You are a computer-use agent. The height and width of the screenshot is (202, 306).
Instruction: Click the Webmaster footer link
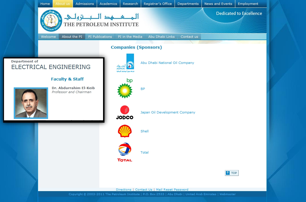[x=228, y=194]
